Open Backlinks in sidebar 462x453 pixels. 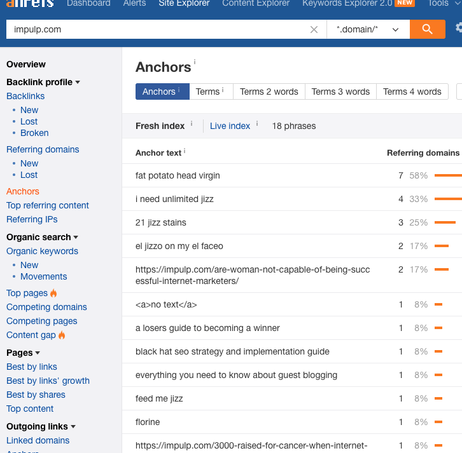25,96
